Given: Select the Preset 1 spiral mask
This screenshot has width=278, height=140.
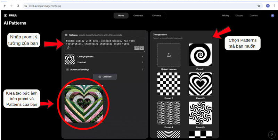Looking at the screenshot, I should [x=201, y=55].
